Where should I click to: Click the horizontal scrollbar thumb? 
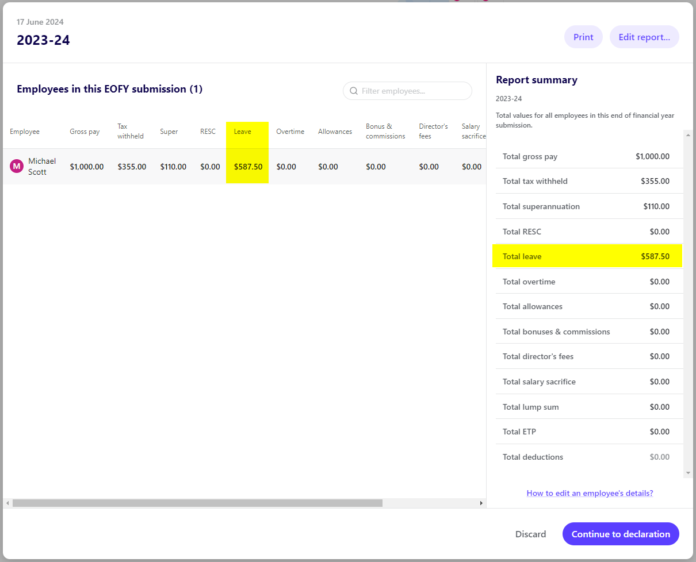pyautogui.click(x=197, y=503)
